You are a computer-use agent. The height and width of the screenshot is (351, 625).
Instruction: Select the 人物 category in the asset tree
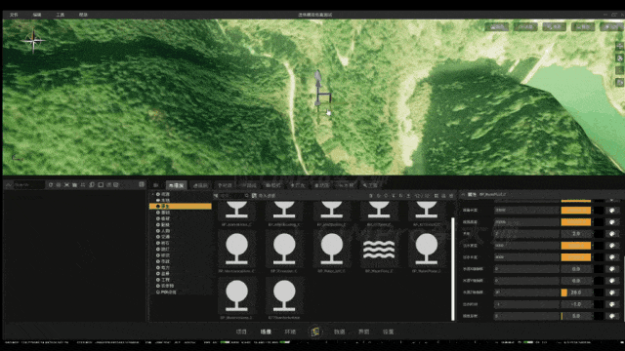(165, 231)
